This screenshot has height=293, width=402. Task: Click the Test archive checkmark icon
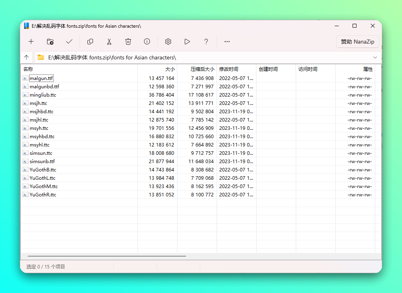pyautogui.click(x=69, y=42)
